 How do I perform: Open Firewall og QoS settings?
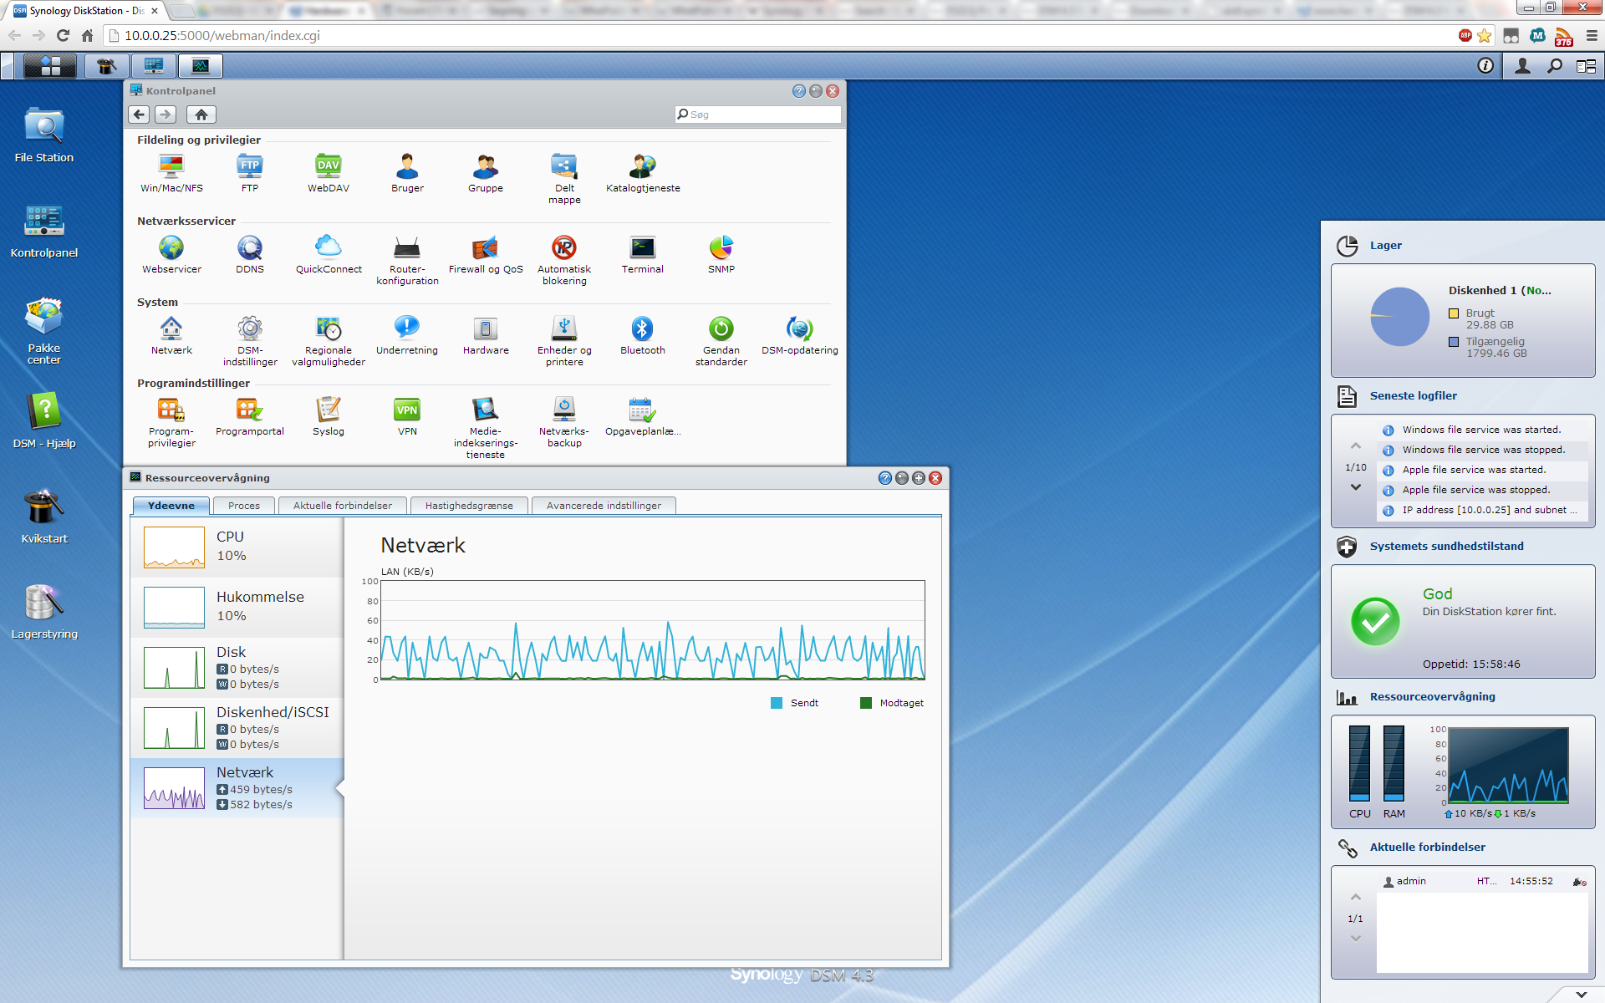[x=486, y=254]
